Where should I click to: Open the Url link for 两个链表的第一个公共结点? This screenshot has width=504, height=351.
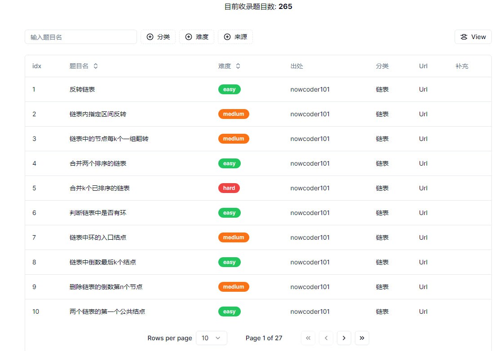[423, 312]
